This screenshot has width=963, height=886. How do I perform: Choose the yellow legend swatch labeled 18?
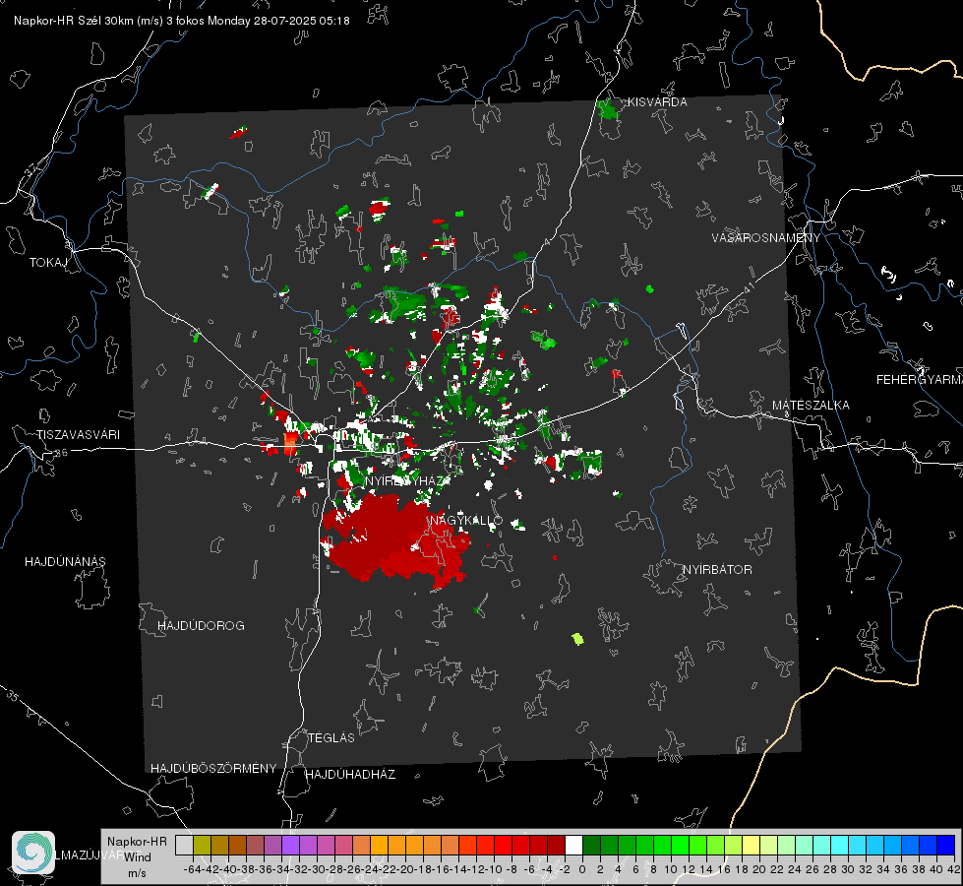(751, 845)
